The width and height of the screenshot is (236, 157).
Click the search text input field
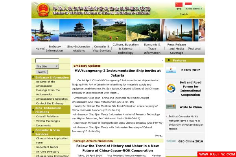pyautogui.click(x=47, y=60)
